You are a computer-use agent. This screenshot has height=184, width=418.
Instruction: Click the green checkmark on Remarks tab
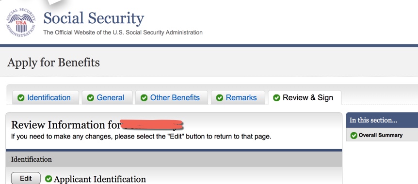[220, 98]
